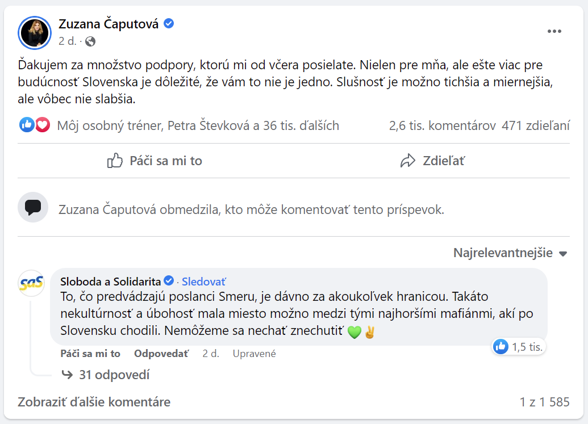588x424 pixels.
Task: Open the SaS avatar thumbnail
Action: 32,283
